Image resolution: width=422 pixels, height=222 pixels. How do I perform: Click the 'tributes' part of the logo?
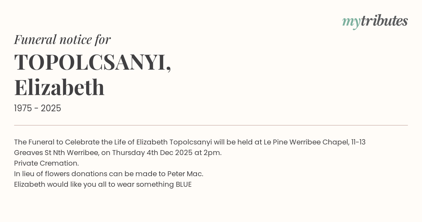click(x=384, y=21)
